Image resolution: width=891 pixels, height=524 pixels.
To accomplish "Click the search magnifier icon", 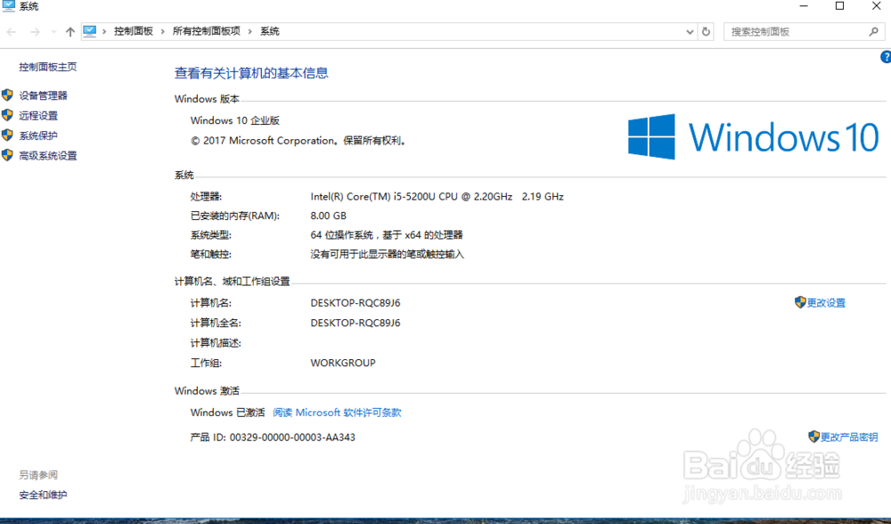I will point(874,32).
